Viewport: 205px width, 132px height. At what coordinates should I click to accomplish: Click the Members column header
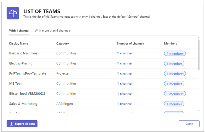pos(170,43)
